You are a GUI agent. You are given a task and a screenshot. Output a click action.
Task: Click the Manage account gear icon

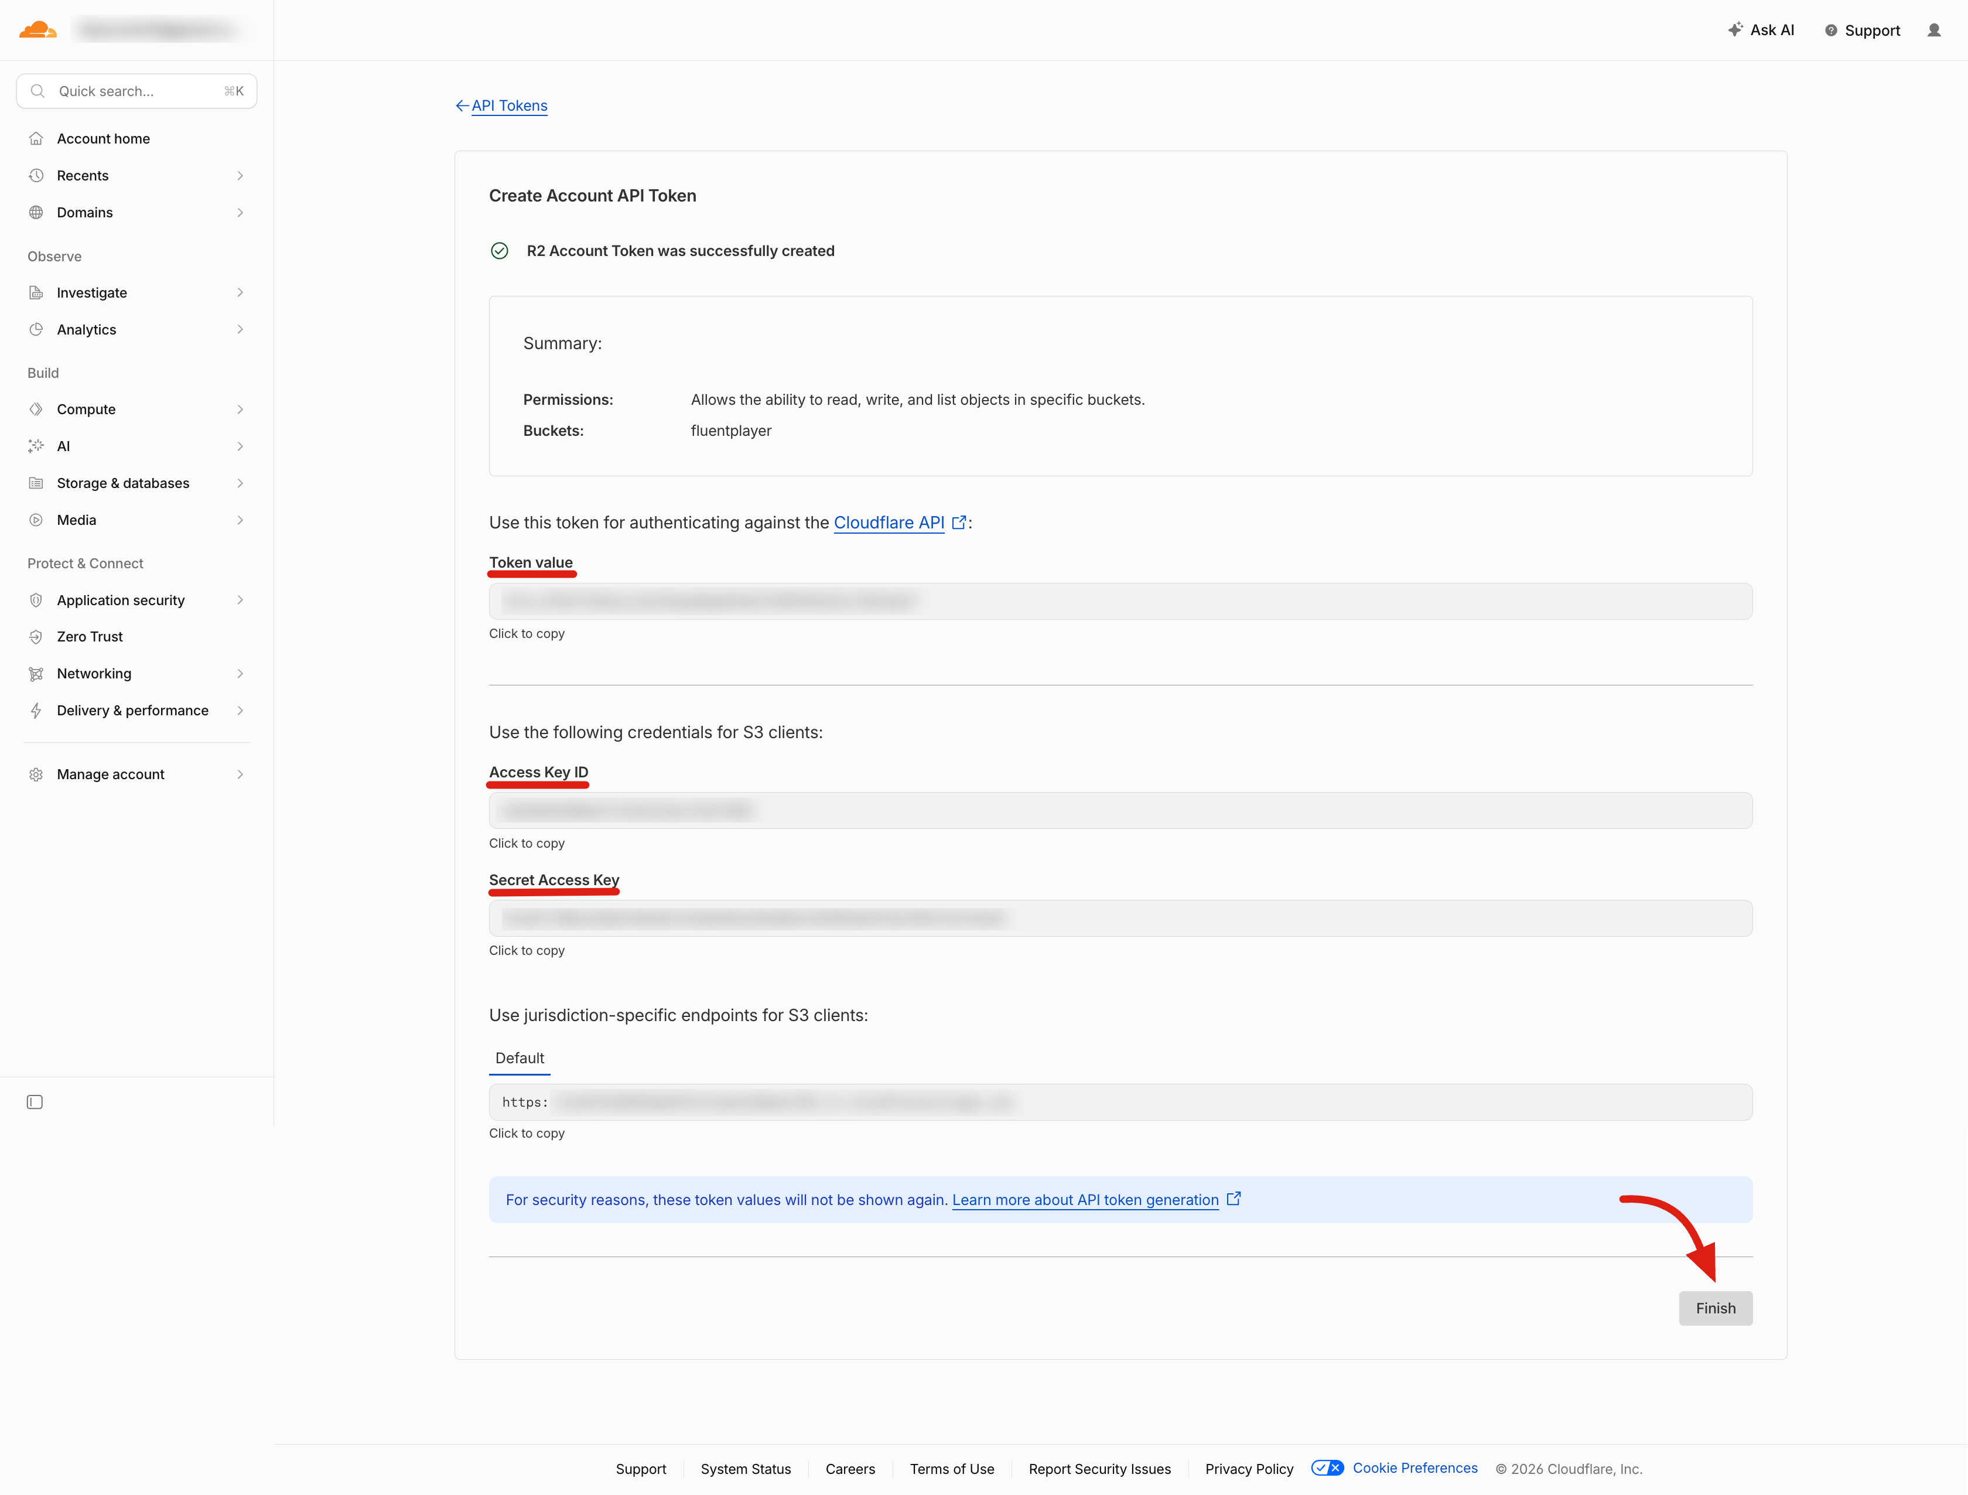coord(36,774)
